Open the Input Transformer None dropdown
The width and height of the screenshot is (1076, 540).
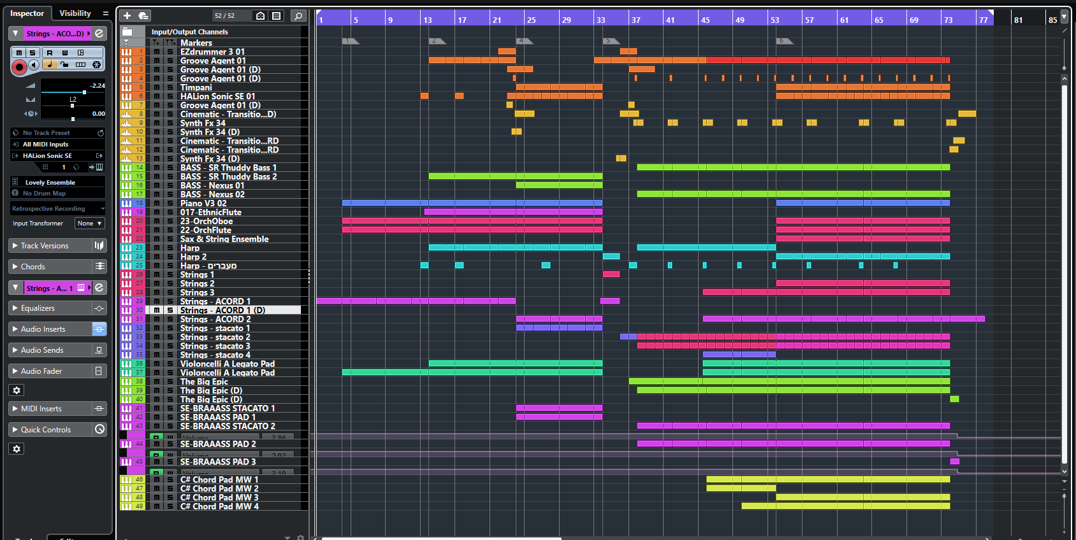[x=90, y=223]
